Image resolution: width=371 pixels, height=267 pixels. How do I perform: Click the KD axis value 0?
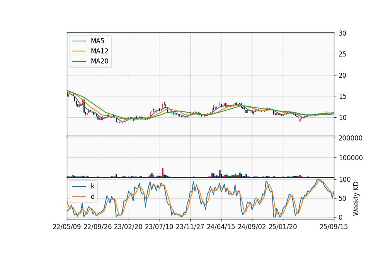point(340,217)
